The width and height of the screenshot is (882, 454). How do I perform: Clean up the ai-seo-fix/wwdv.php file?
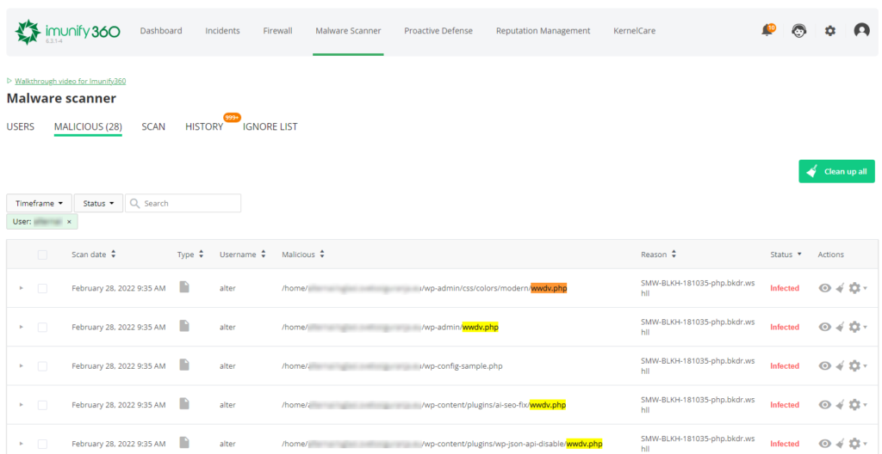[840, 404]
